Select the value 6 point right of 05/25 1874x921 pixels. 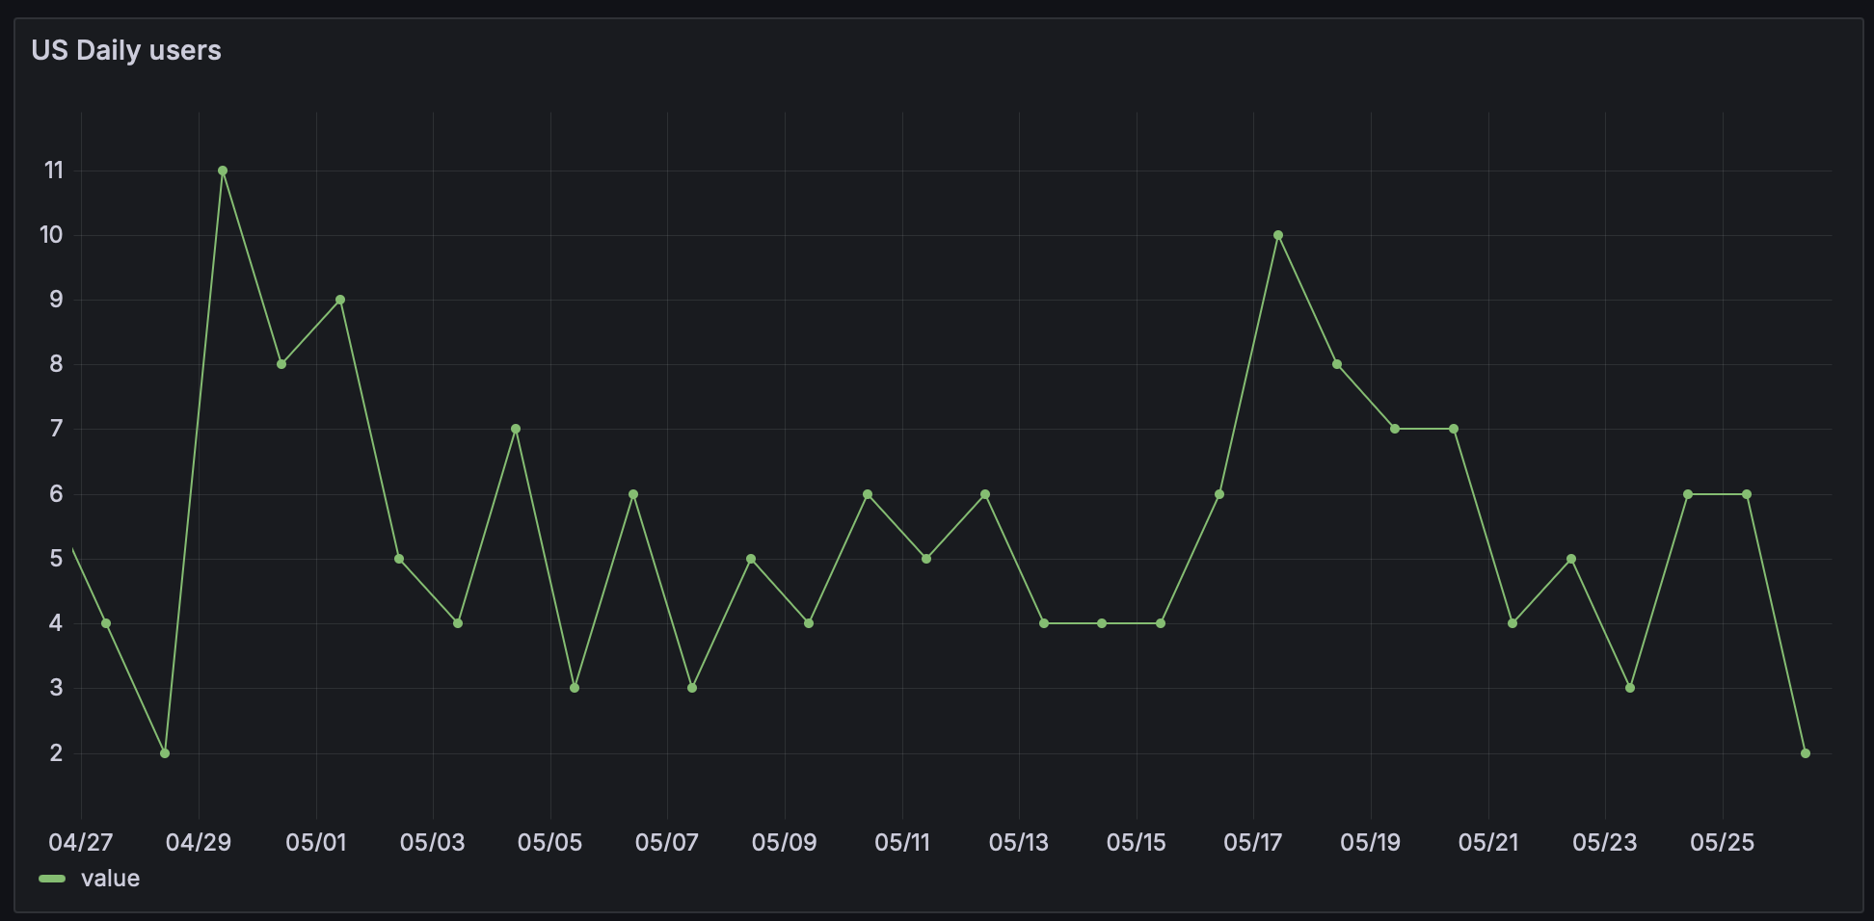(x=1747, y=494)
